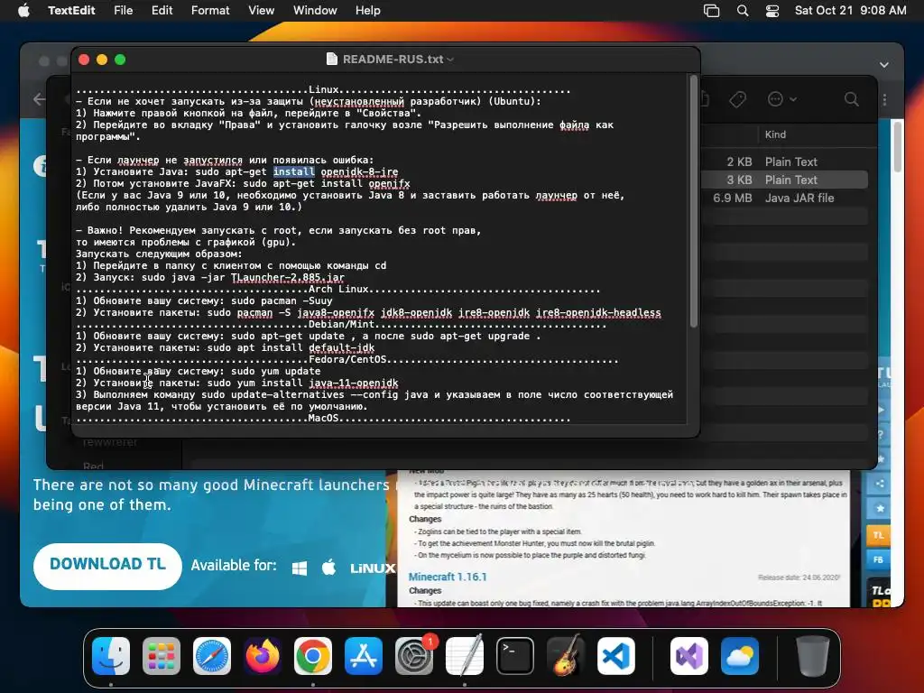Screen dimensions: 924x693
Task: Click the blue FB sidebar button
Action: [x=878, y=559]
